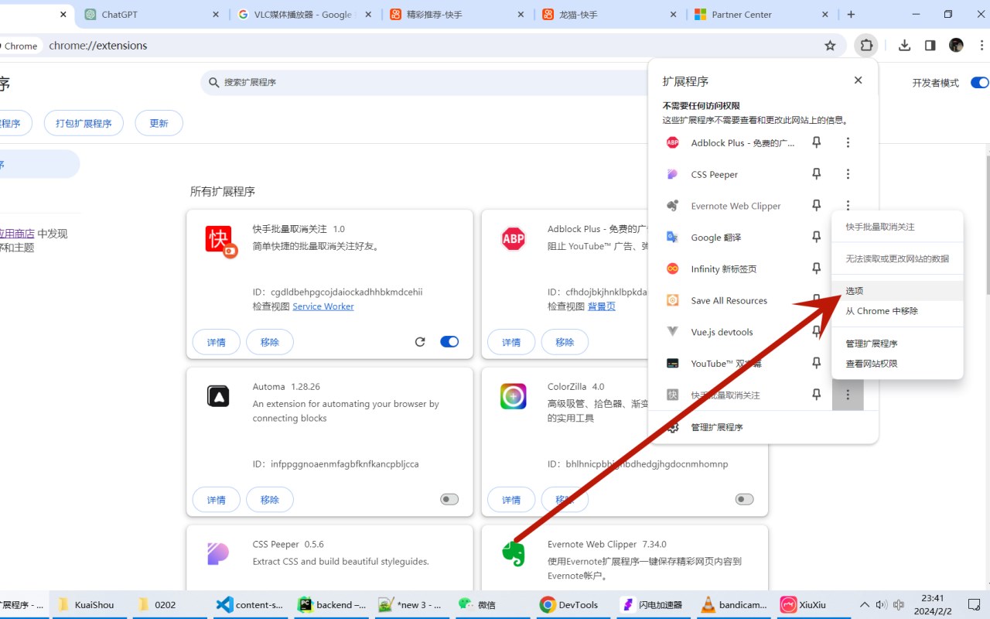The width and height of the screenshot is (990, 619).
Task: Reload the 快手批量取消关注 extension card
Action: 420,342
